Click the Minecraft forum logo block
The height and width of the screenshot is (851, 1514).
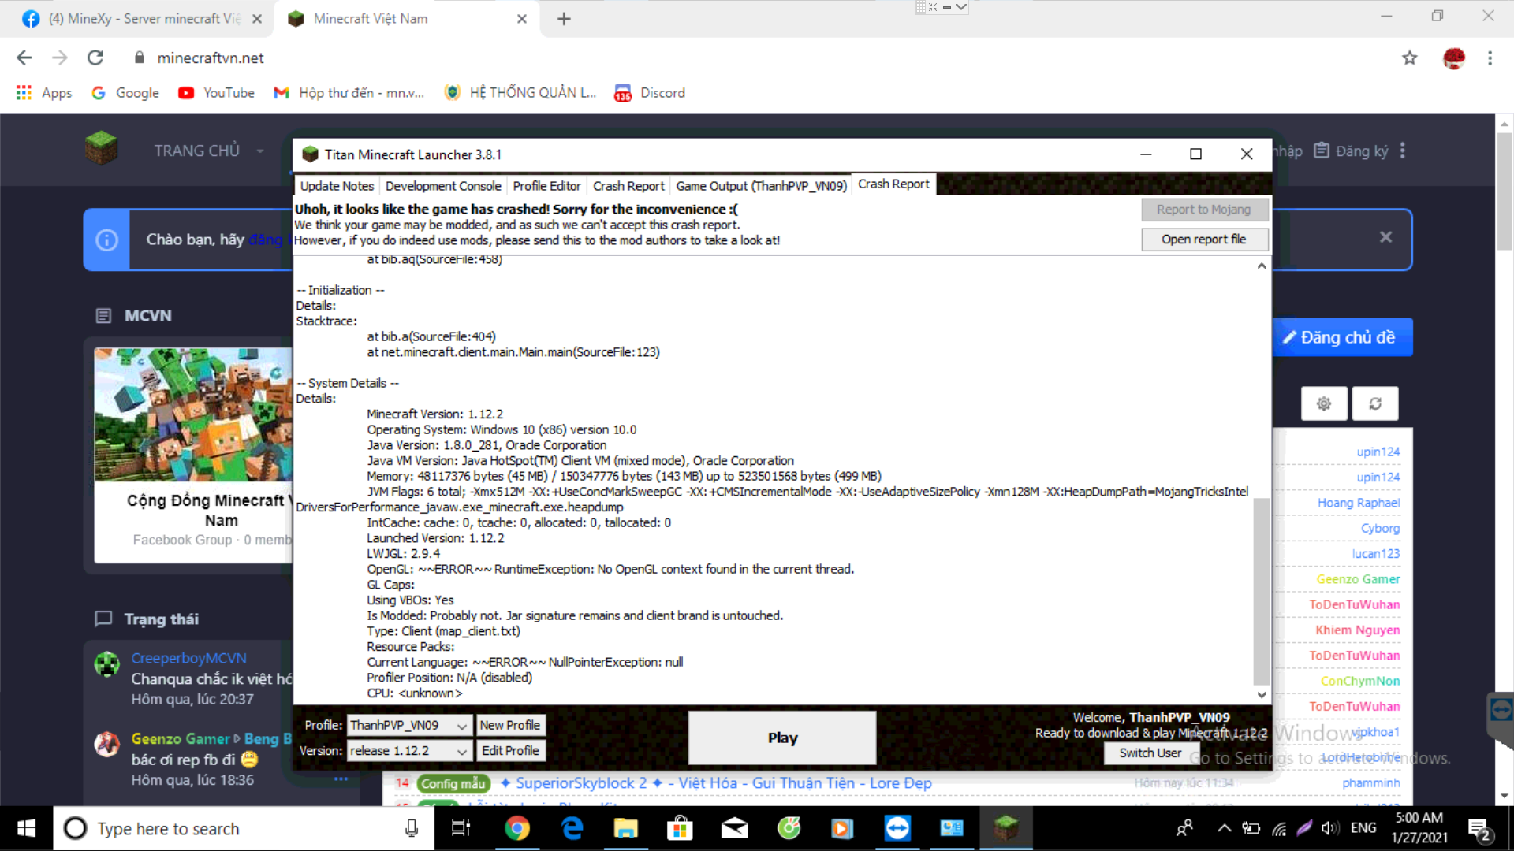[x=101, y=149]
